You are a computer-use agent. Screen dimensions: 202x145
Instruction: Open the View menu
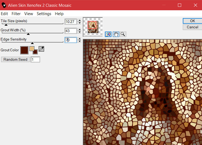29,14
